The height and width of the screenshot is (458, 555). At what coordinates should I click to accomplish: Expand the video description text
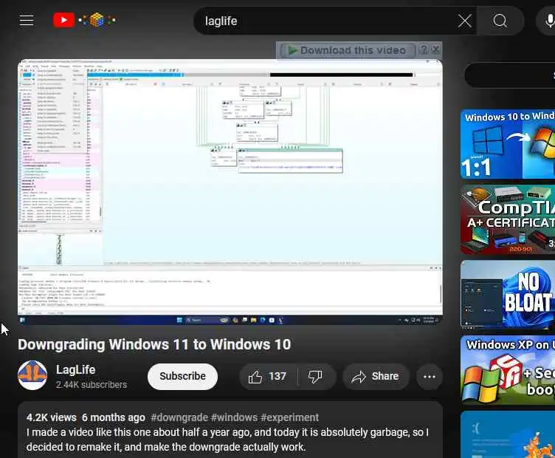pos(228,440)
